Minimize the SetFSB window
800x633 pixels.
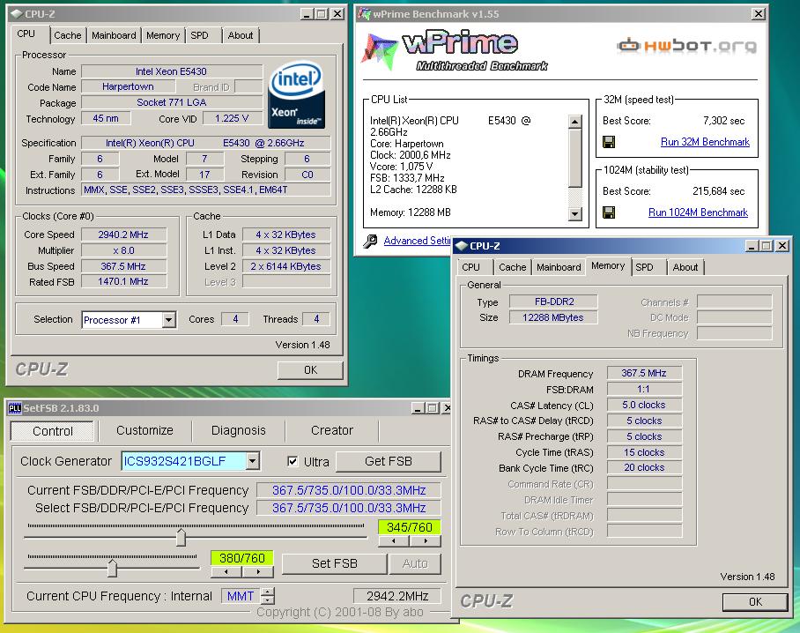[418, 408]
